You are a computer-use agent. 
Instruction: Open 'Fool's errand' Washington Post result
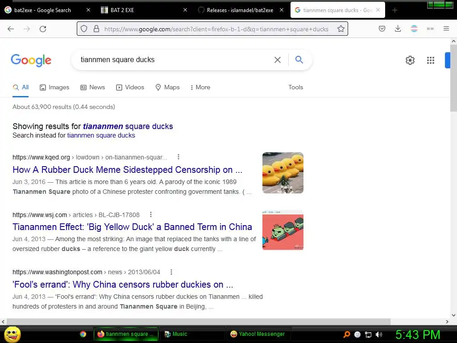(x=123, y=284)
